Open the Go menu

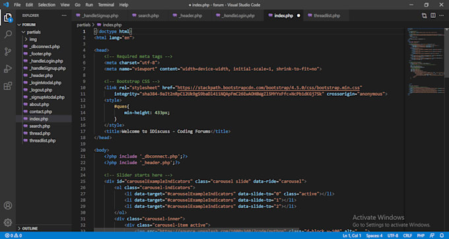[78, 5]
